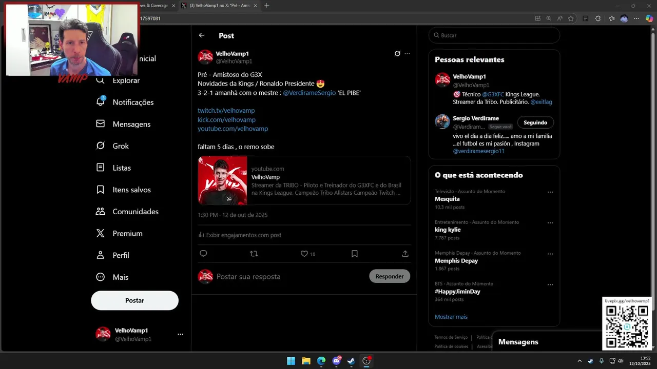Click the repost arrows icon
Screen dimensions: 657x369
point(254,254)
